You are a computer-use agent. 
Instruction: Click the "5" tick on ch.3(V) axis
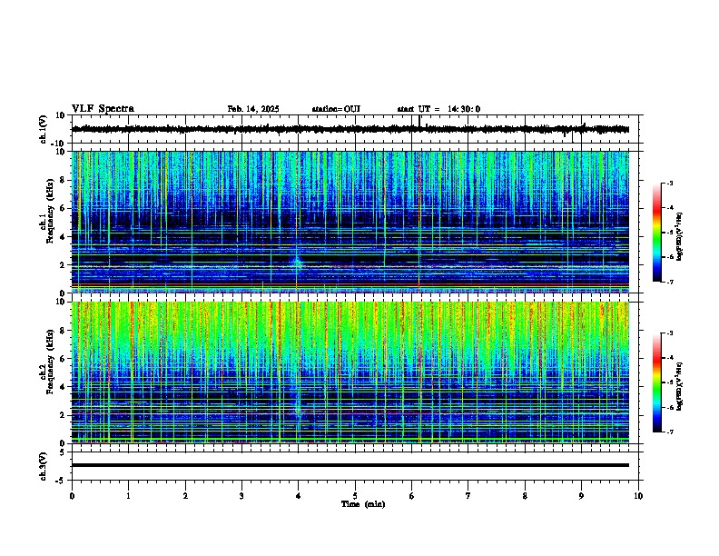pyautogui.click(x=63, y=452)
